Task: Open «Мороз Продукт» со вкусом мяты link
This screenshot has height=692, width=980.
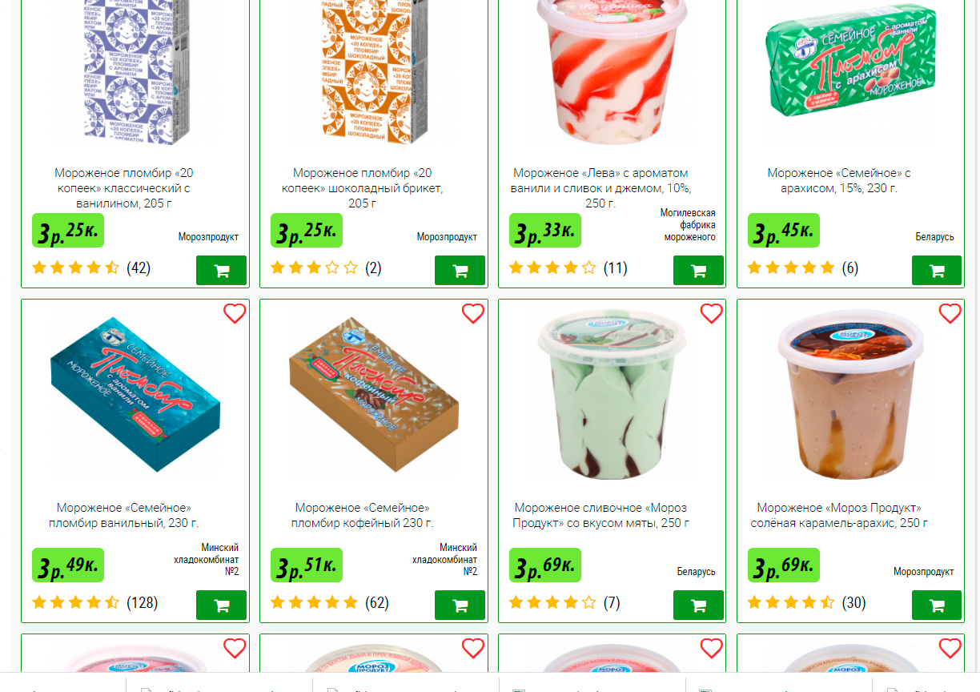Action: [600, 515]
